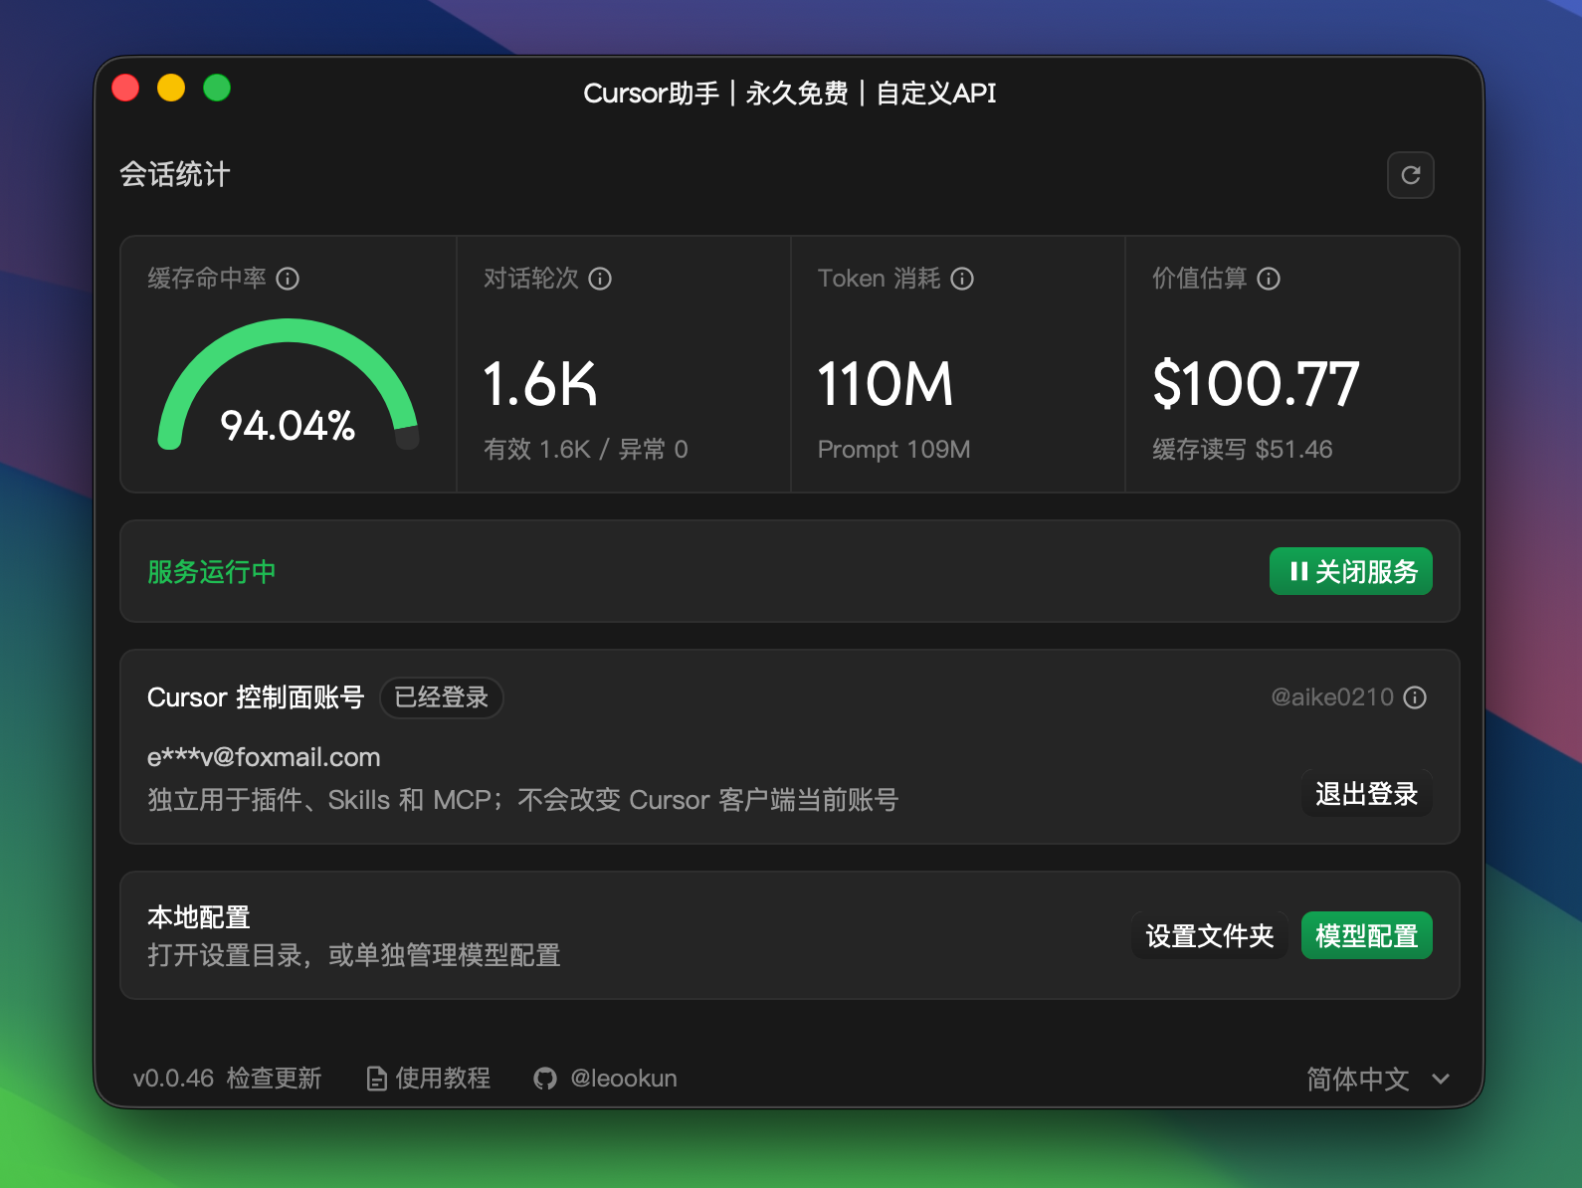Click the 已经登录 status badge
The height and width of the screenshot is (1188, 1582).
pyautogui.click(x=441, y=697)
